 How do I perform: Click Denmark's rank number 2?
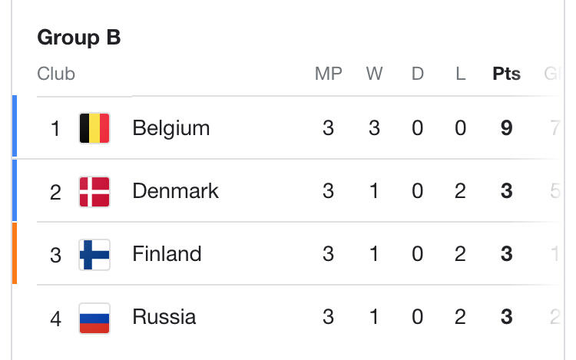[55, 191]
